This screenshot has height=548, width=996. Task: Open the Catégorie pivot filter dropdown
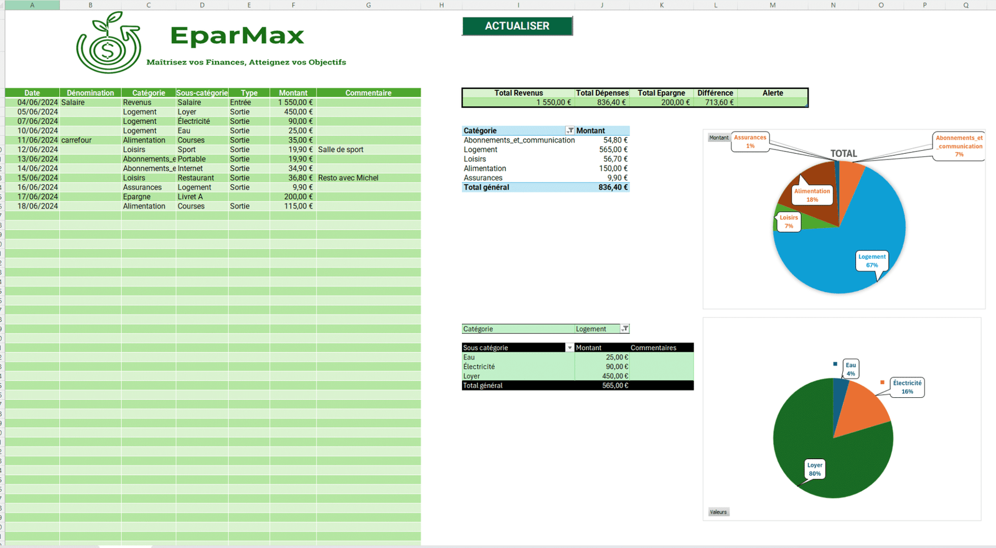[x=570, y=131]
